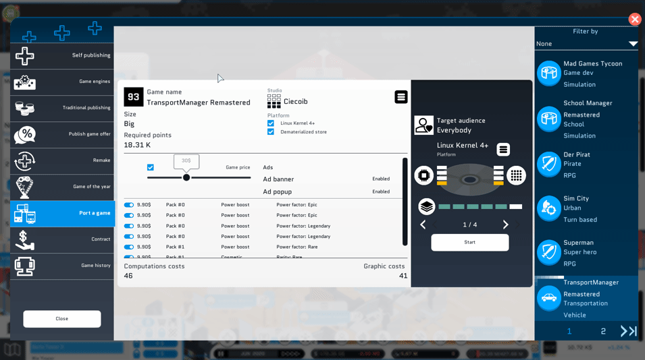The height and width of the screenshot is (360, 645).
Task: Close dialog with red X button
Action: tap(635, 20)
